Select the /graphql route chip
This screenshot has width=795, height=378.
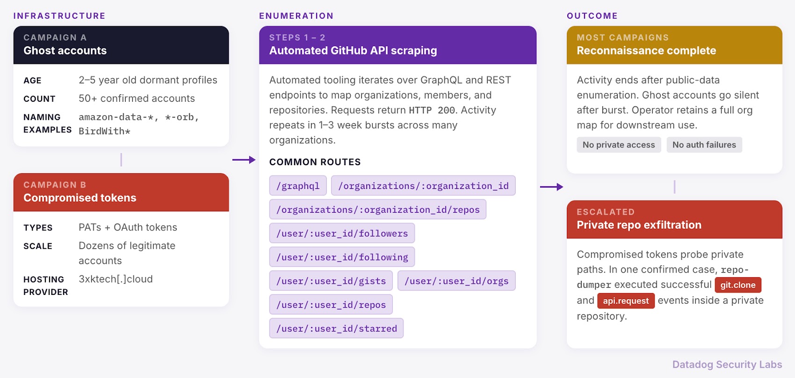click(x=298, y=186)
